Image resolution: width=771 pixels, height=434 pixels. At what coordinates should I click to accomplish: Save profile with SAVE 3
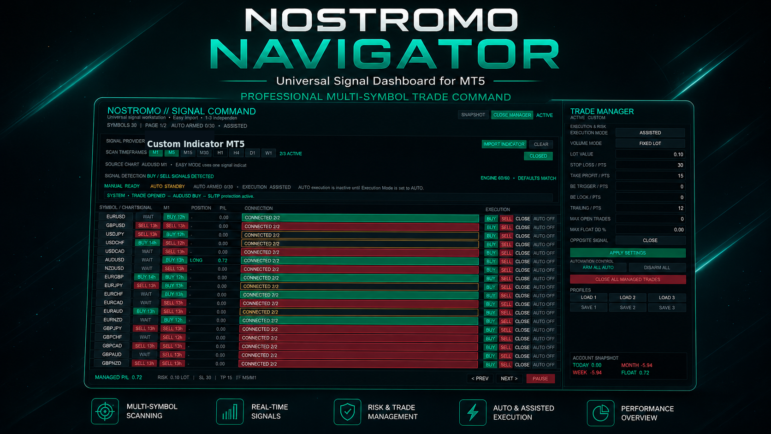667,308
